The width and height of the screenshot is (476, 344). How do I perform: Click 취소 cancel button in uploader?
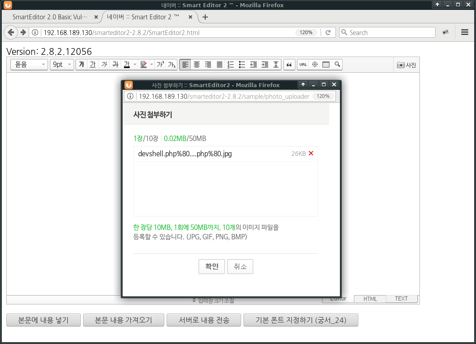pos(240,266)
